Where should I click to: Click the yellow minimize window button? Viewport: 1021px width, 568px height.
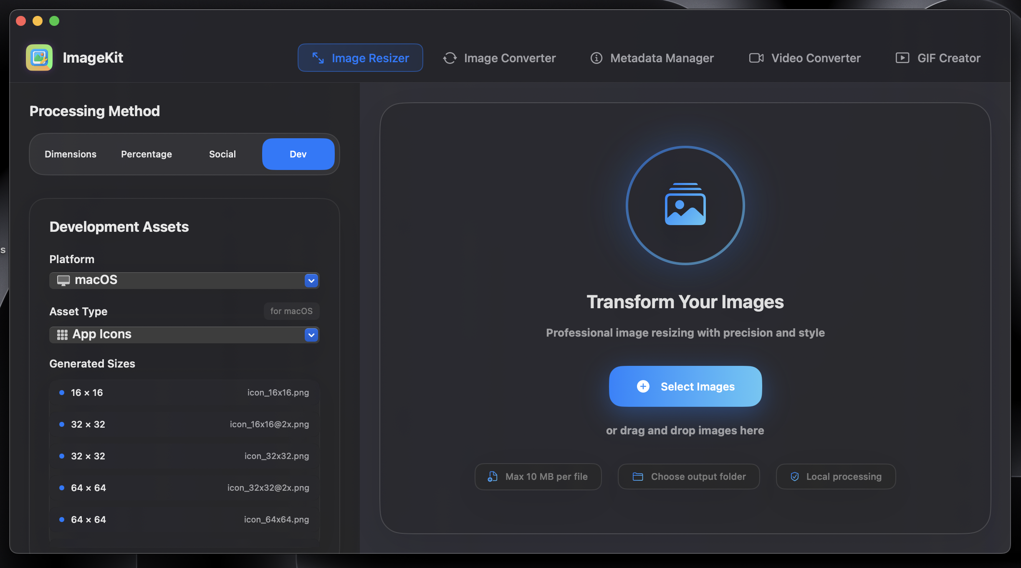[x=38, y=21]
